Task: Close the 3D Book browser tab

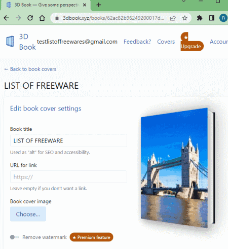Action: pyautogui.click(x=85, y=5)
